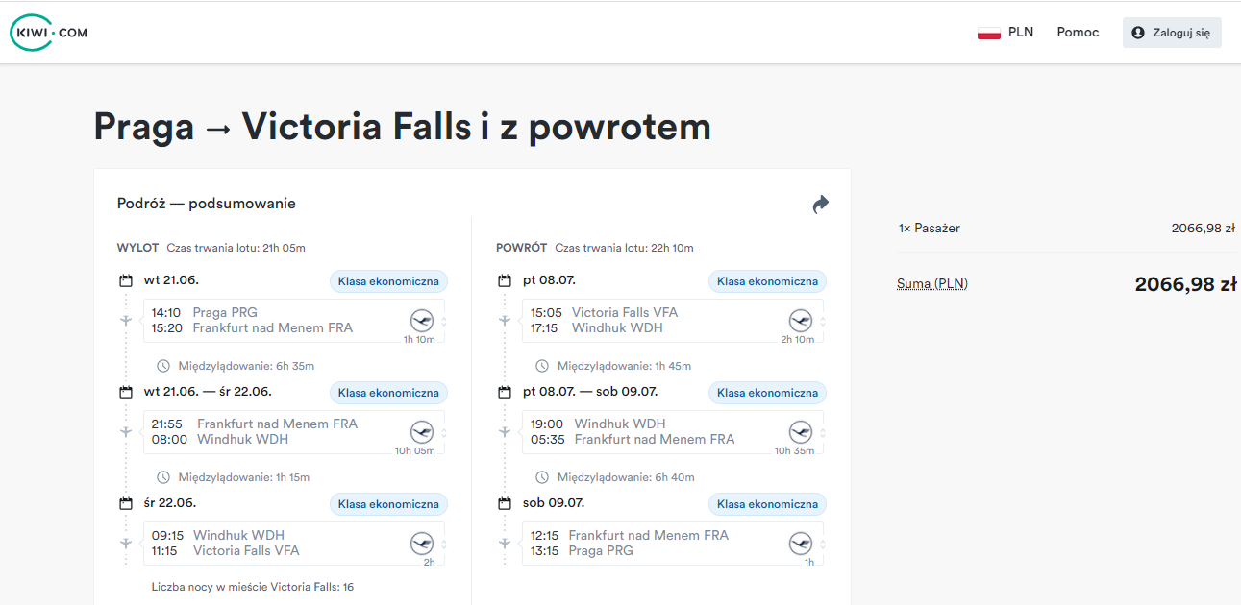Click Liczba nocy w mieście Victoria Falls: 16
This screenshot has width=1241, height=605.
click(x=253, y=587)
